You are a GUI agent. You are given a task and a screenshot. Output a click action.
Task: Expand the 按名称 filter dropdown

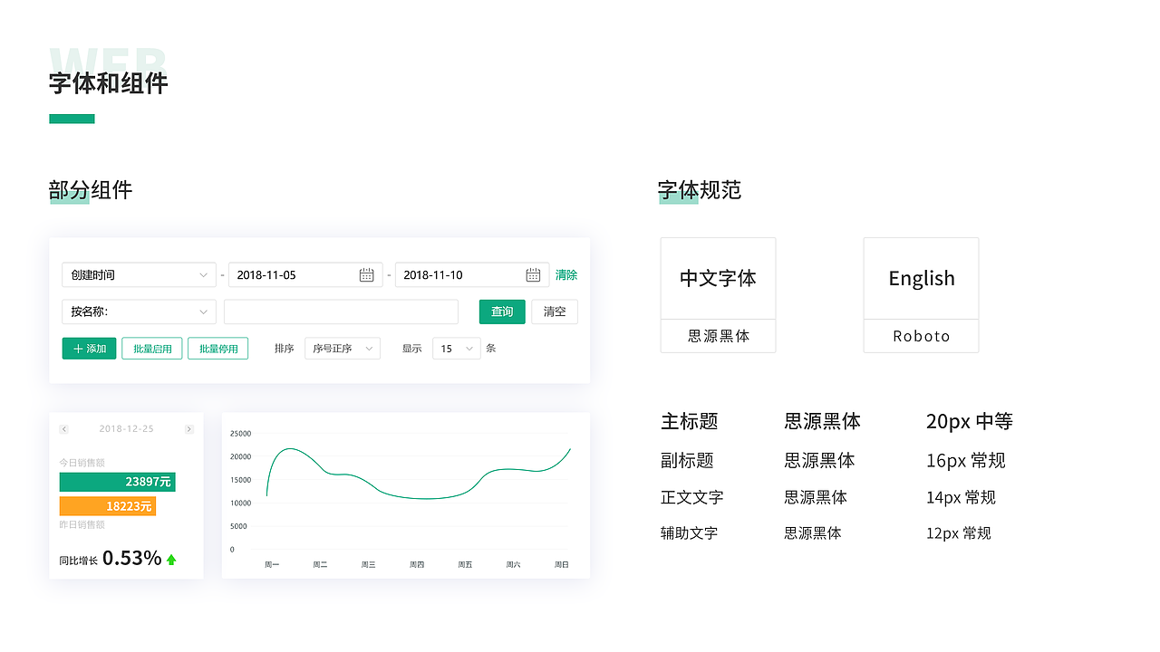pos(139,311)
